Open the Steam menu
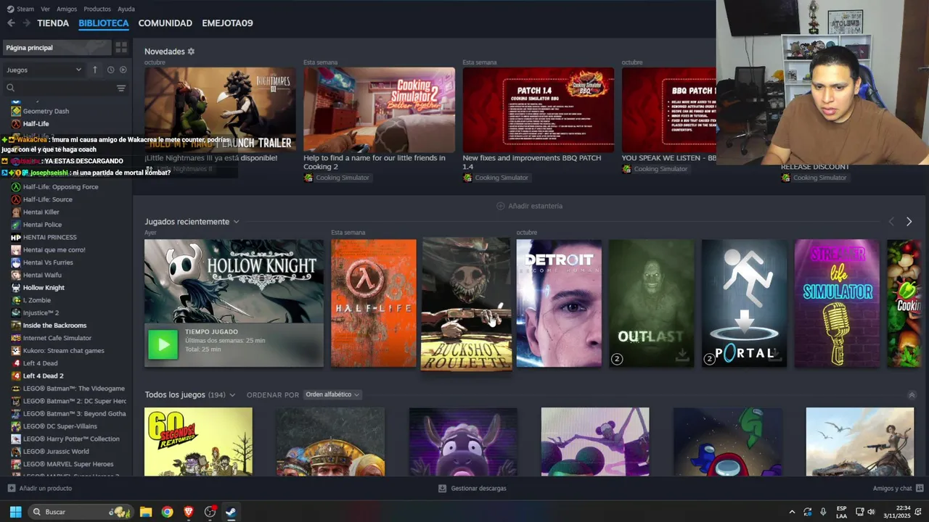Viewport: 929px width, 522px height. coord(20,9)
